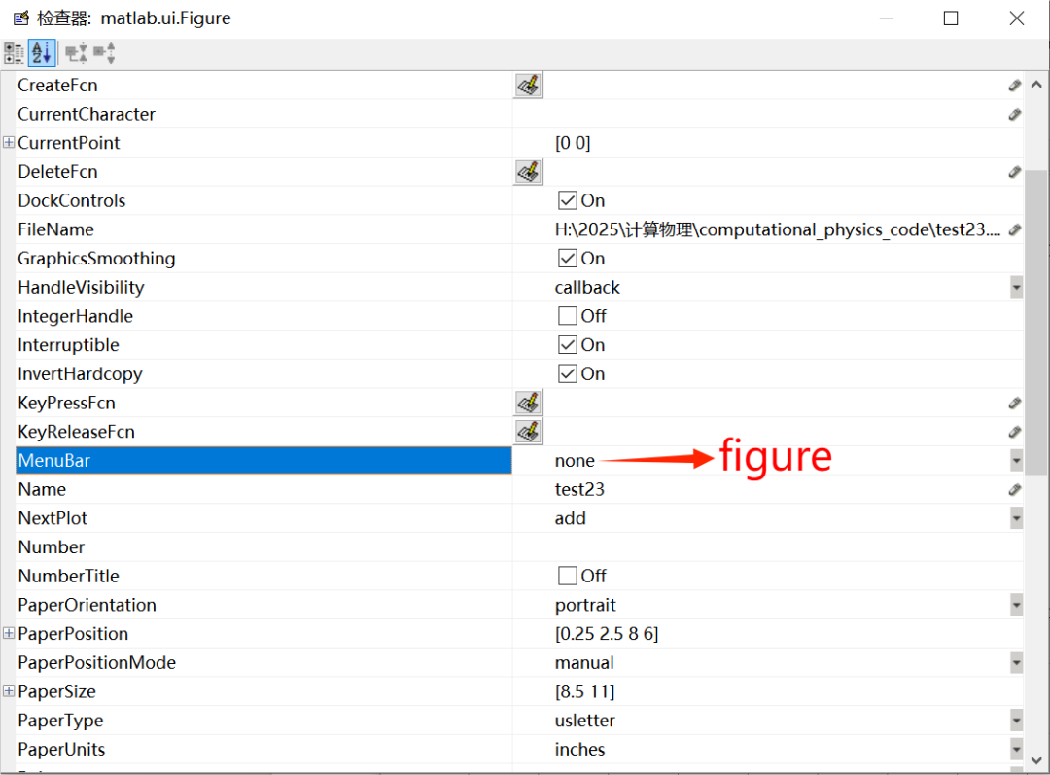1050x775 pixels.
Task: Open the MenuBar value dropdown
Action: [x=1016, y=460]
